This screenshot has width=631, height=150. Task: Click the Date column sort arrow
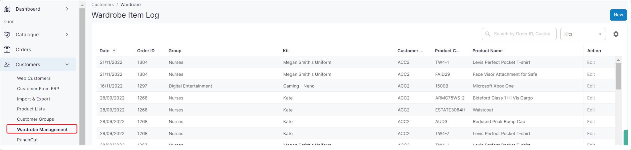pyautogui.click(x=114, y=51)
